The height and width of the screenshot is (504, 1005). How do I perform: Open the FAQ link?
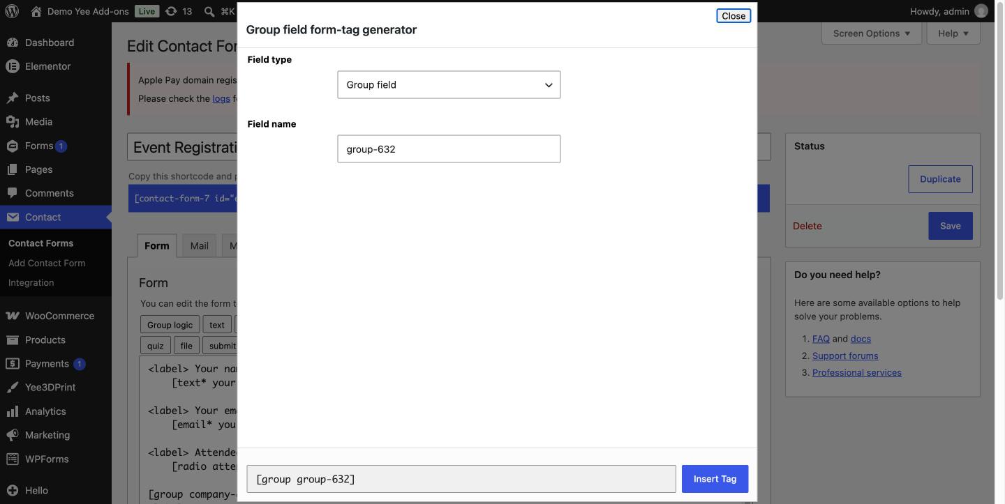coord(821,339)
